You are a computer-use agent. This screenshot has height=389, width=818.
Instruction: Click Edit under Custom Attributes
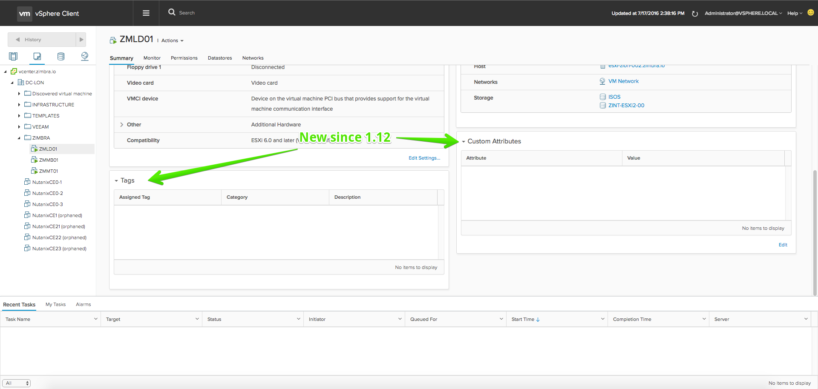pos(783,245)
